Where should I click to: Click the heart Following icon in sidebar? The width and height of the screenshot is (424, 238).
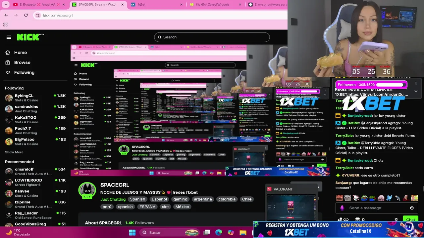(8, 72)
